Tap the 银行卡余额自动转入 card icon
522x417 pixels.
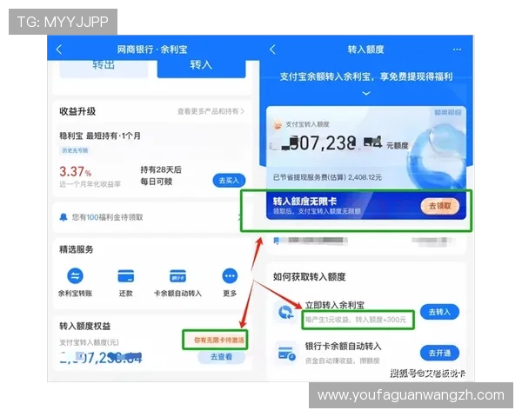(x=286, y=354)
